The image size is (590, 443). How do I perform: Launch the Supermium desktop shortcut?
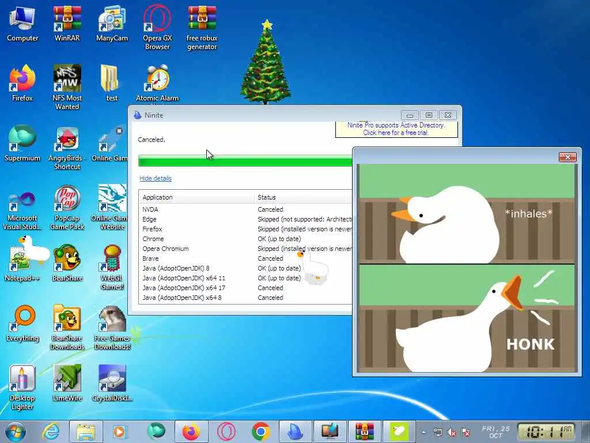[22, 143]
